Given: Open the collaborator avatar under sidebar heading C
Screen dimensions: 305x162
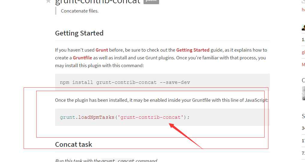Looking at the screenshot, I should 303,93.
